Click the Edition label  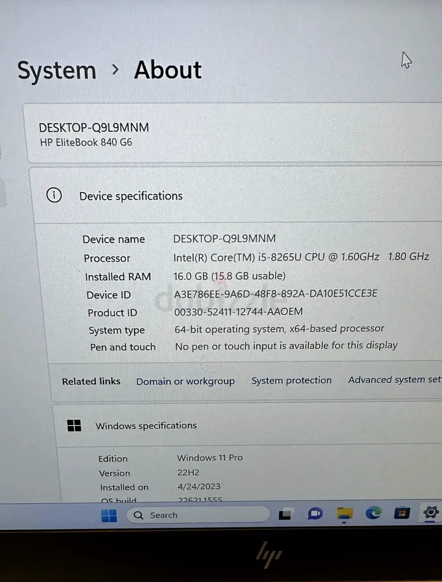point(113,459)
